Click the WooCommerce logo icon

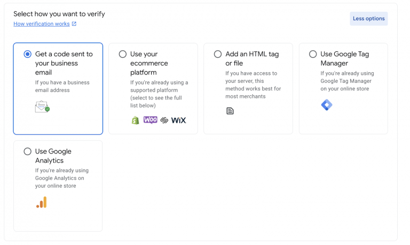coord(151,120)
